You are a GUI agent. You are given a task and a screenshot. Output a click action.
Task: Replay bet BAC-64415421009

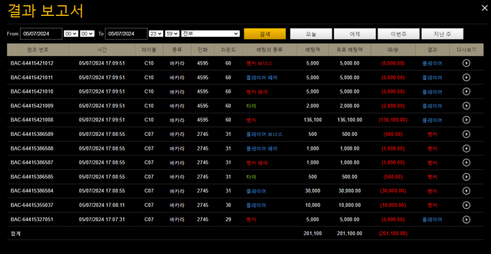pyautogui.click(x=466, y=106)
